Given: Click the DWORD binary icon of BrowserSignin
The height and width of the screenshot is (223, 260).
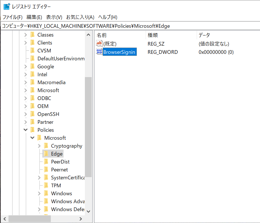Looking at the screenshot, I should [x=99, y=52].
